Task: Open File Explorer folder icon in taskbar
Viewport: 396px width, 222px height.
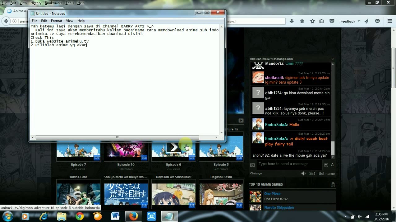Action: (62, 216)
